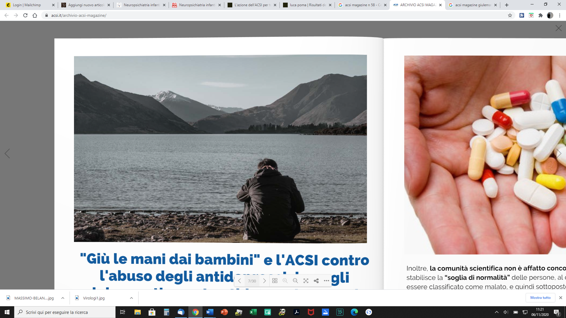Open File Explorer from the taskbar

click(137, 312)
